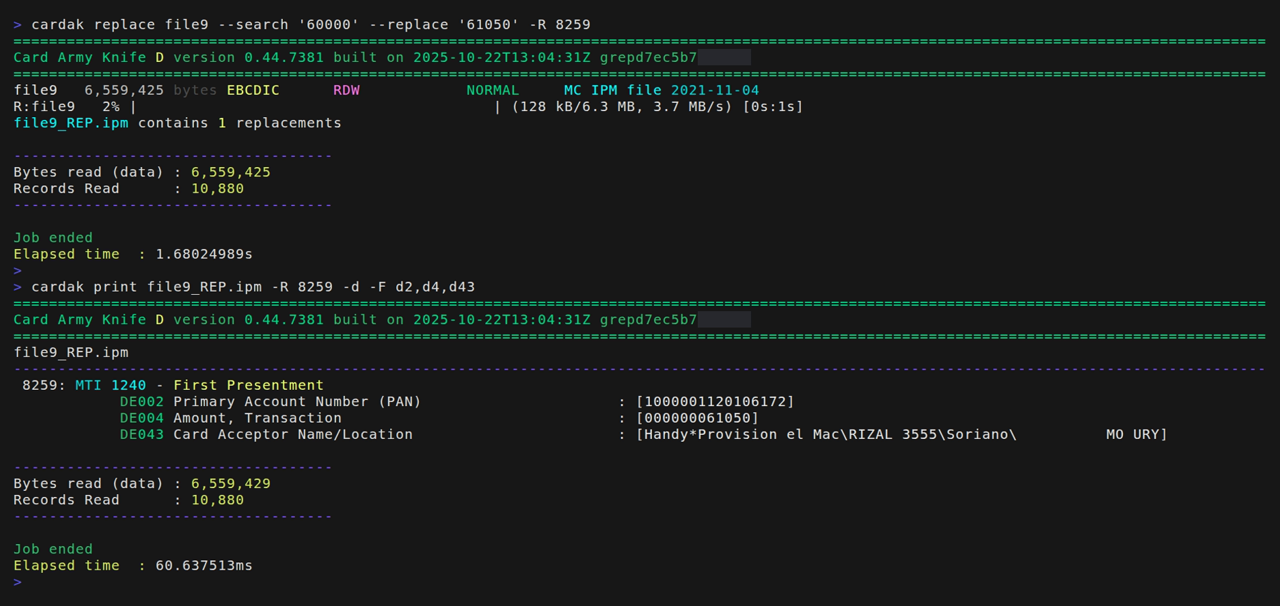
Task: Click the DE004 field label
Action: point(141,418)
